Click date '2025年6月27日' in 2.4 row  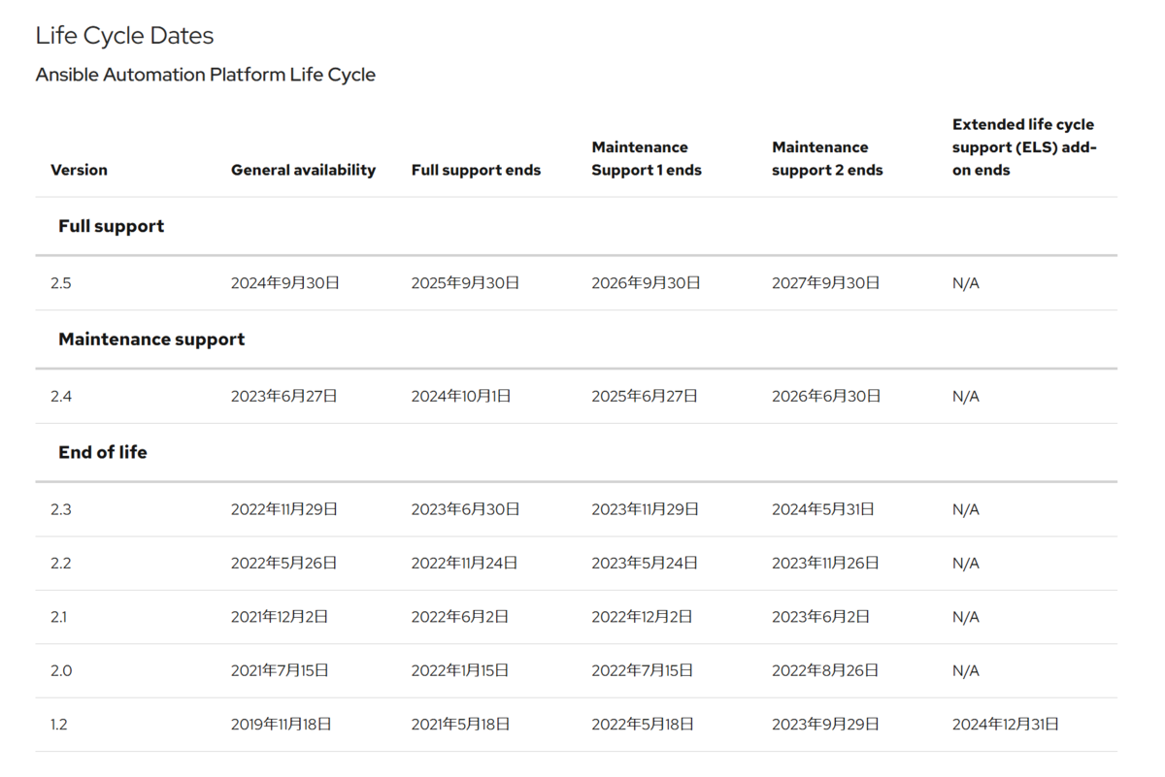pos(646,396)
